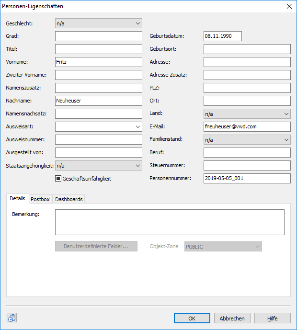Close the Personen-Eigenschaften dialog window

tap(289, 6)
